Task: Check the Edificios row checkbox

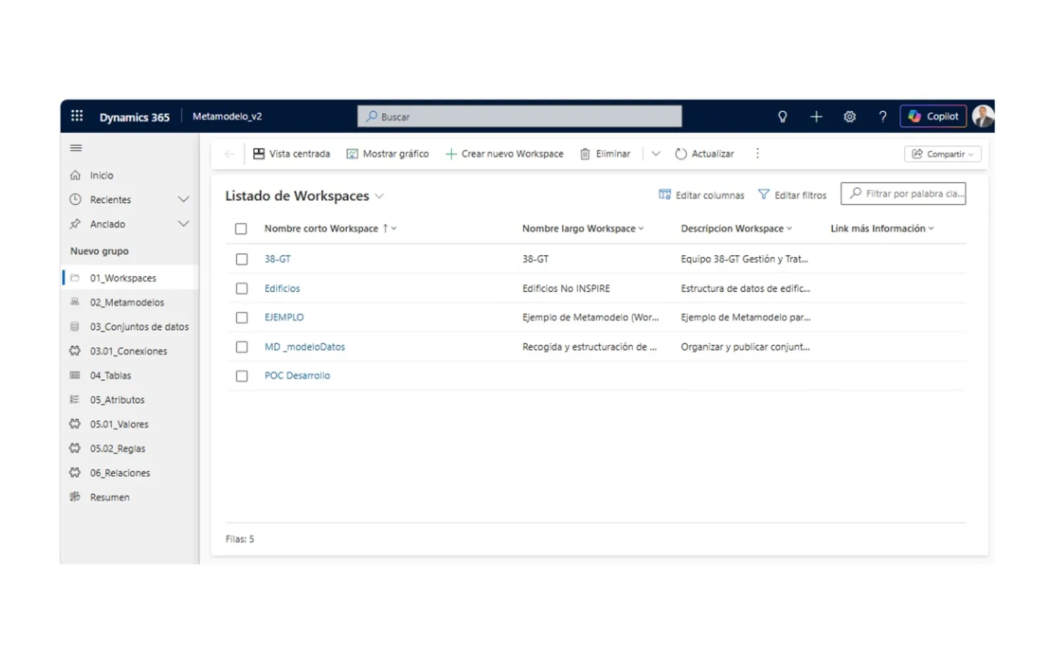Action: (x=242, y=288)
